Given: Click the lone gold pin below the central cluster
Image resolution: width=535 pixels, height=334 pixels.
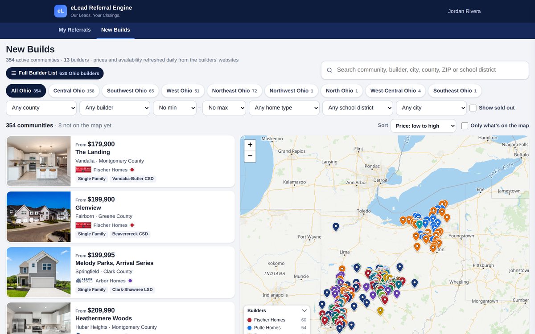Looking at the screenshot, I should pos(380,311).
